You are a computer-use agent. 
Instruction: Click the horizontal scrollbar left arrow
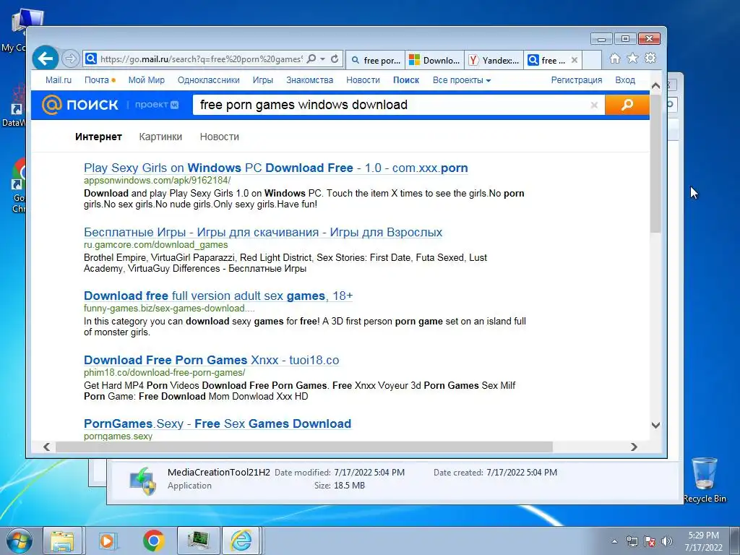46,447
